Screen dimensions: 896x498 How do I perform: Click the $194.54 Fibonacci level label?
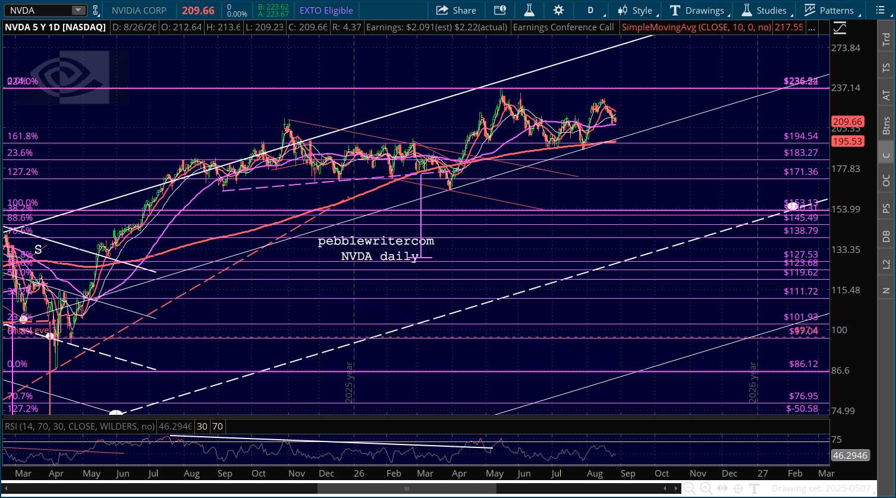coord(801,136)
